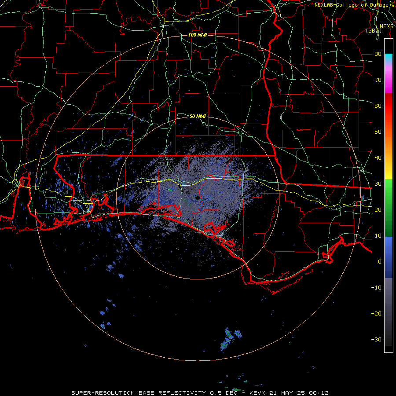Click the -10 value on the dBZ scale

[x=376, y=288]
